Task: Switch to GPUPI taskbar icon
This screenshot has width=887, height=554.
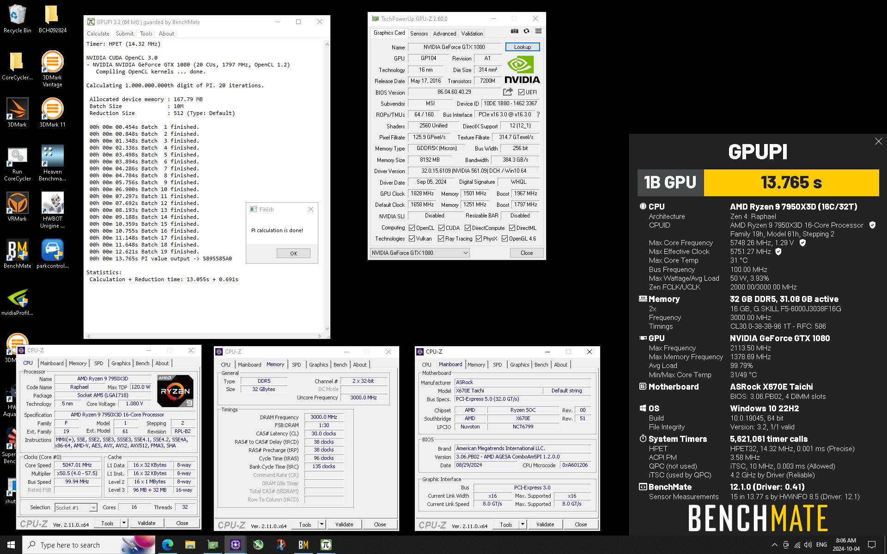Action: point(326,545)
